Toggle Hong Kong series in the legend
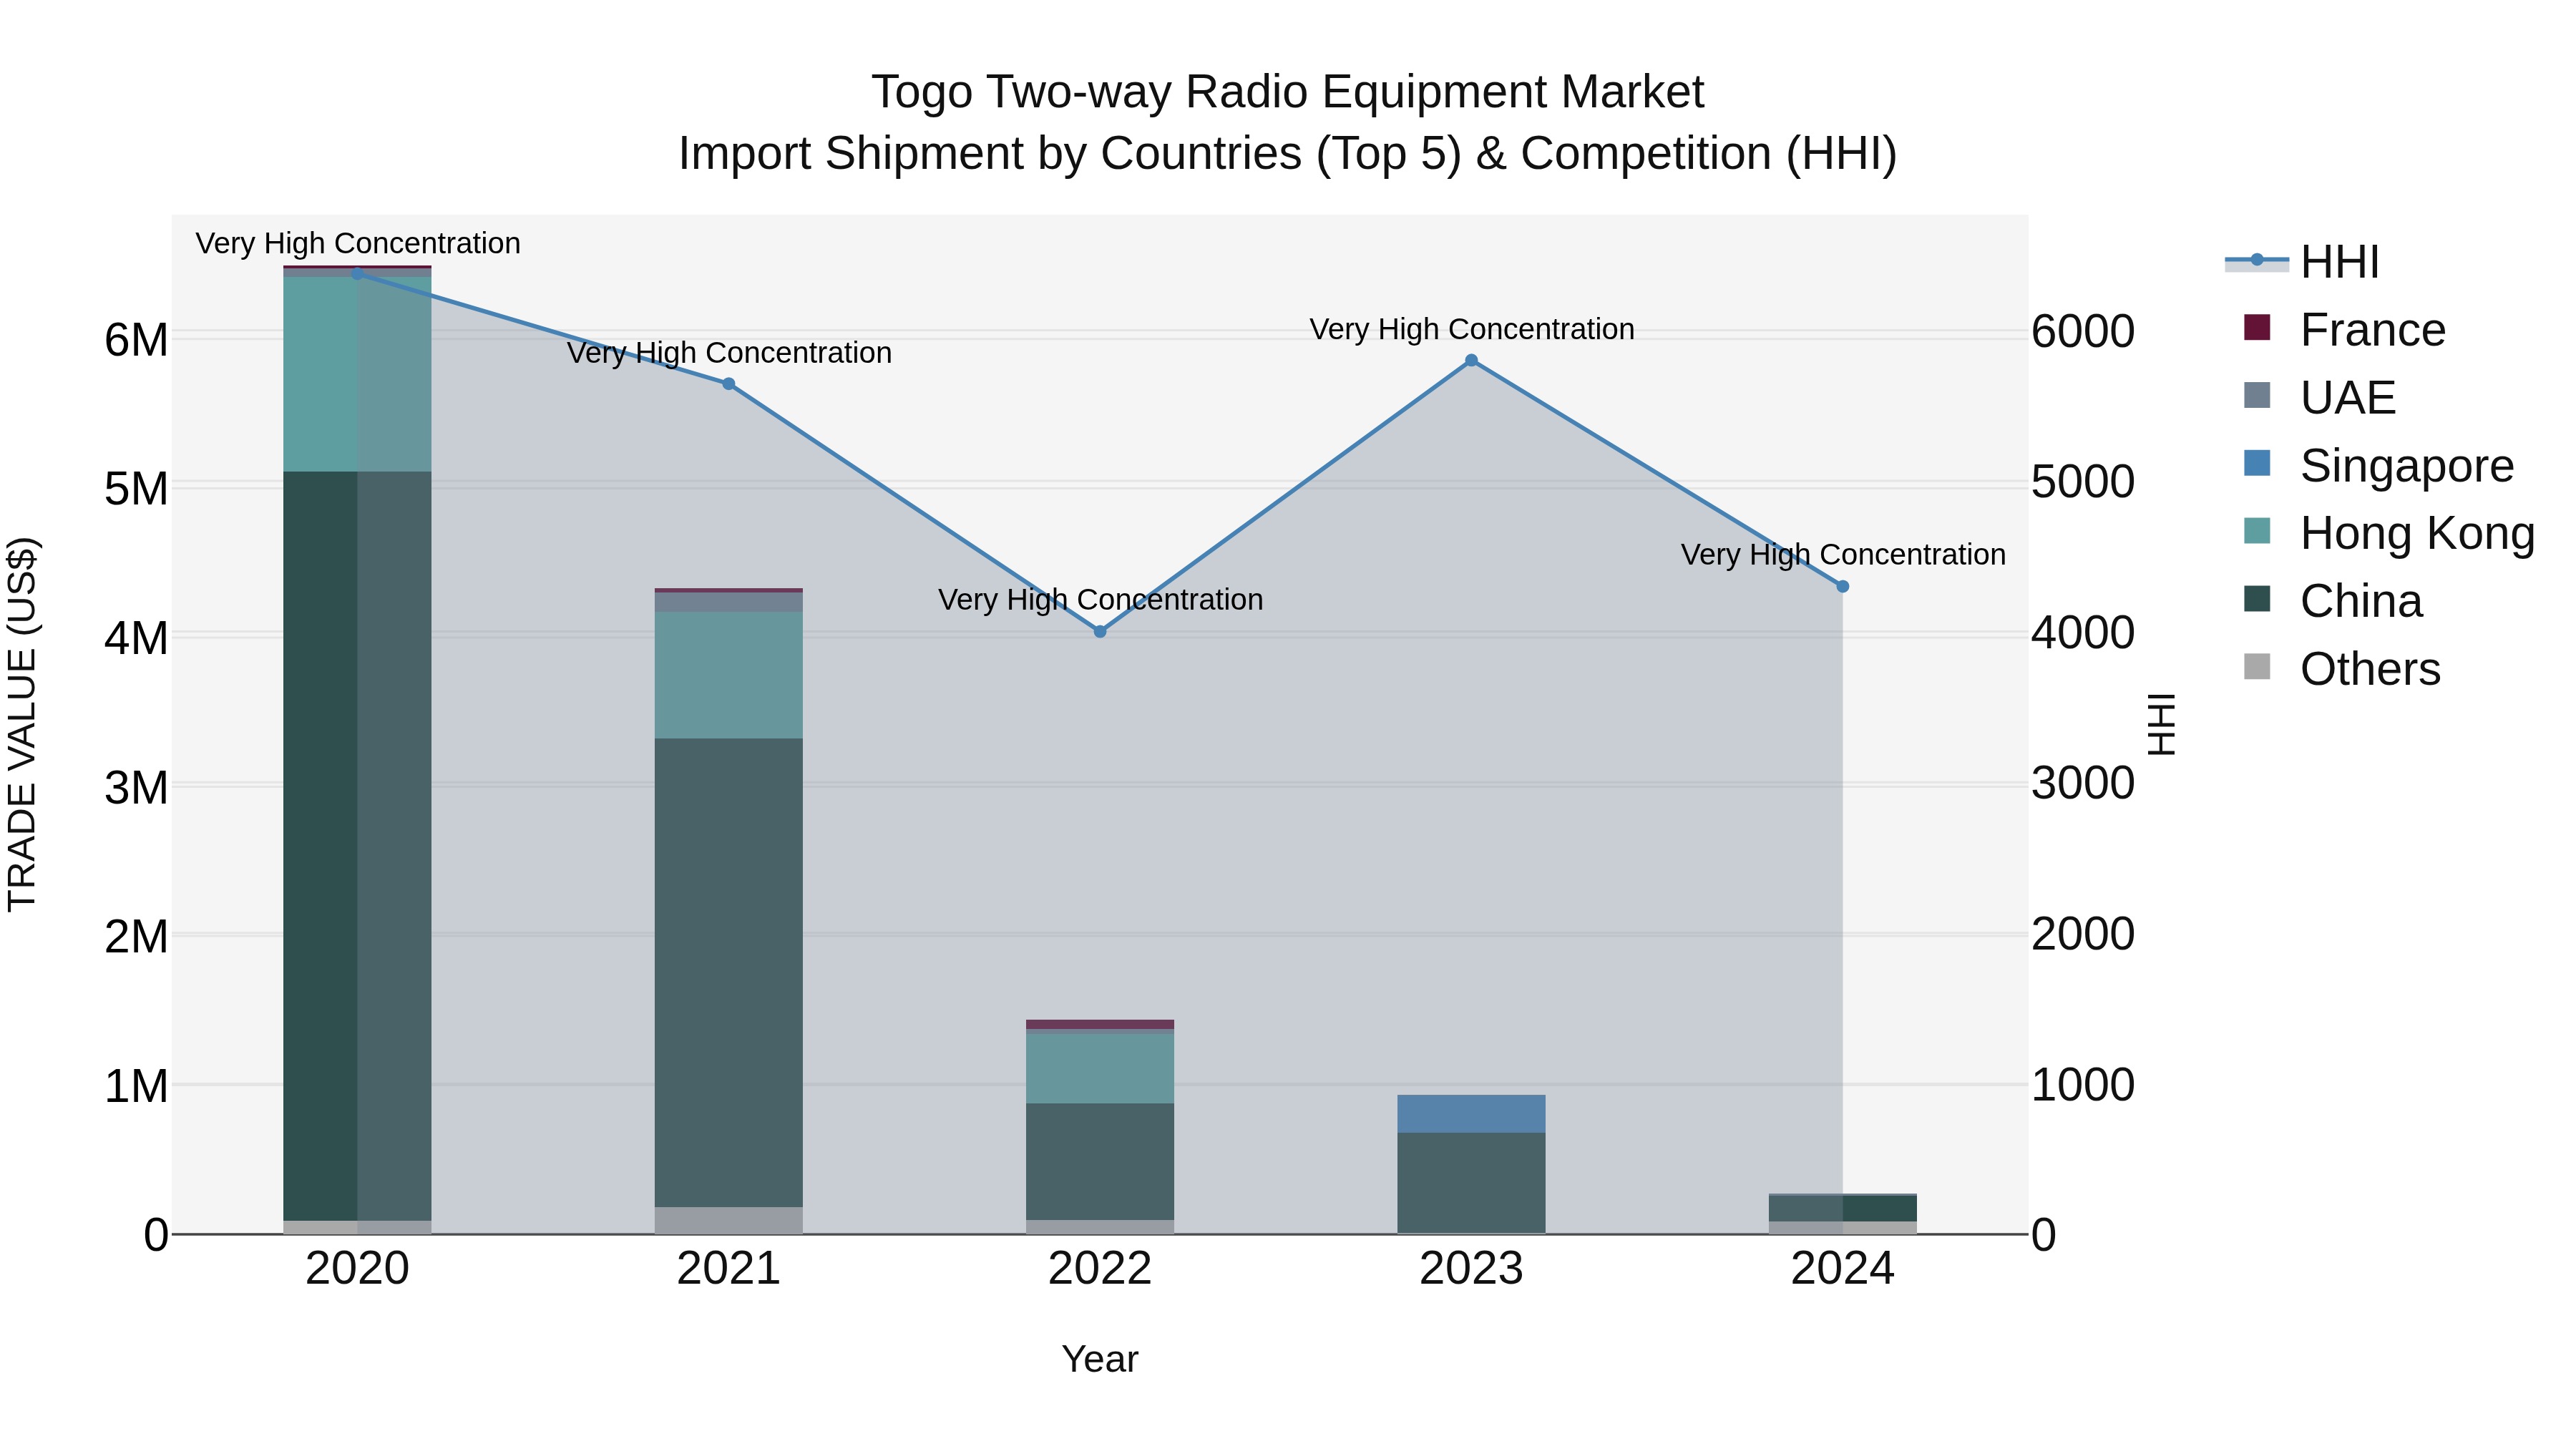 (2389, 533)
